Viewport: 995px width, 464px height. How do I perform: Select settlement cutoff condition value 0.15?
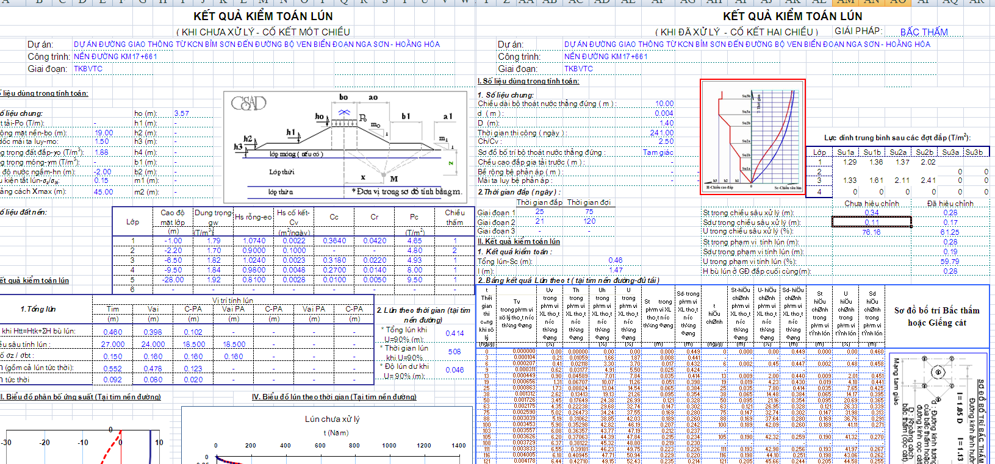click(101, 180)
